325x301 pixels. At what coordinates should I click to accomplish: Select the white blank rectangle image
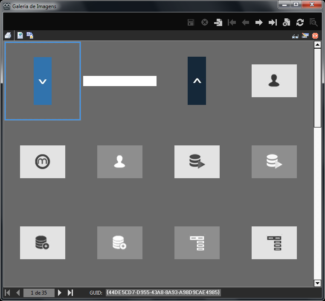pos(119,81)
